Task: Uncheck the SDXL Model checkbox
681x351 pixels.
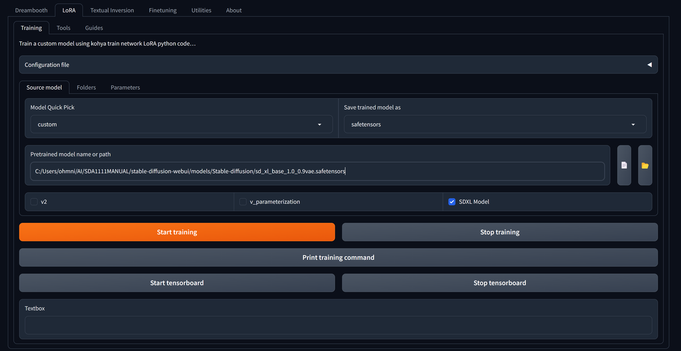Action: tap(452, 201)
